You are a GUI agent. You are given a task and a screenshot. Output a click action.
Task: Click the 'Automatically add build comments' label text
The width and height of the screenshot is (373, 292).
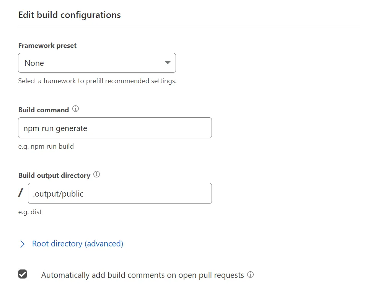(x=142, y=275)
